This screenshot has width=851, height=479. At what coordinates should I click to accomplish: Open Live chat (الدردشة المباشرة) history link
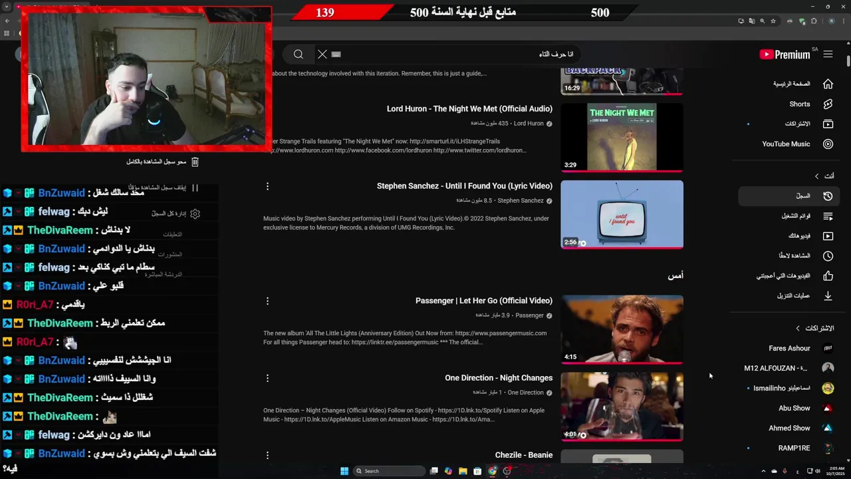point(163,274)
